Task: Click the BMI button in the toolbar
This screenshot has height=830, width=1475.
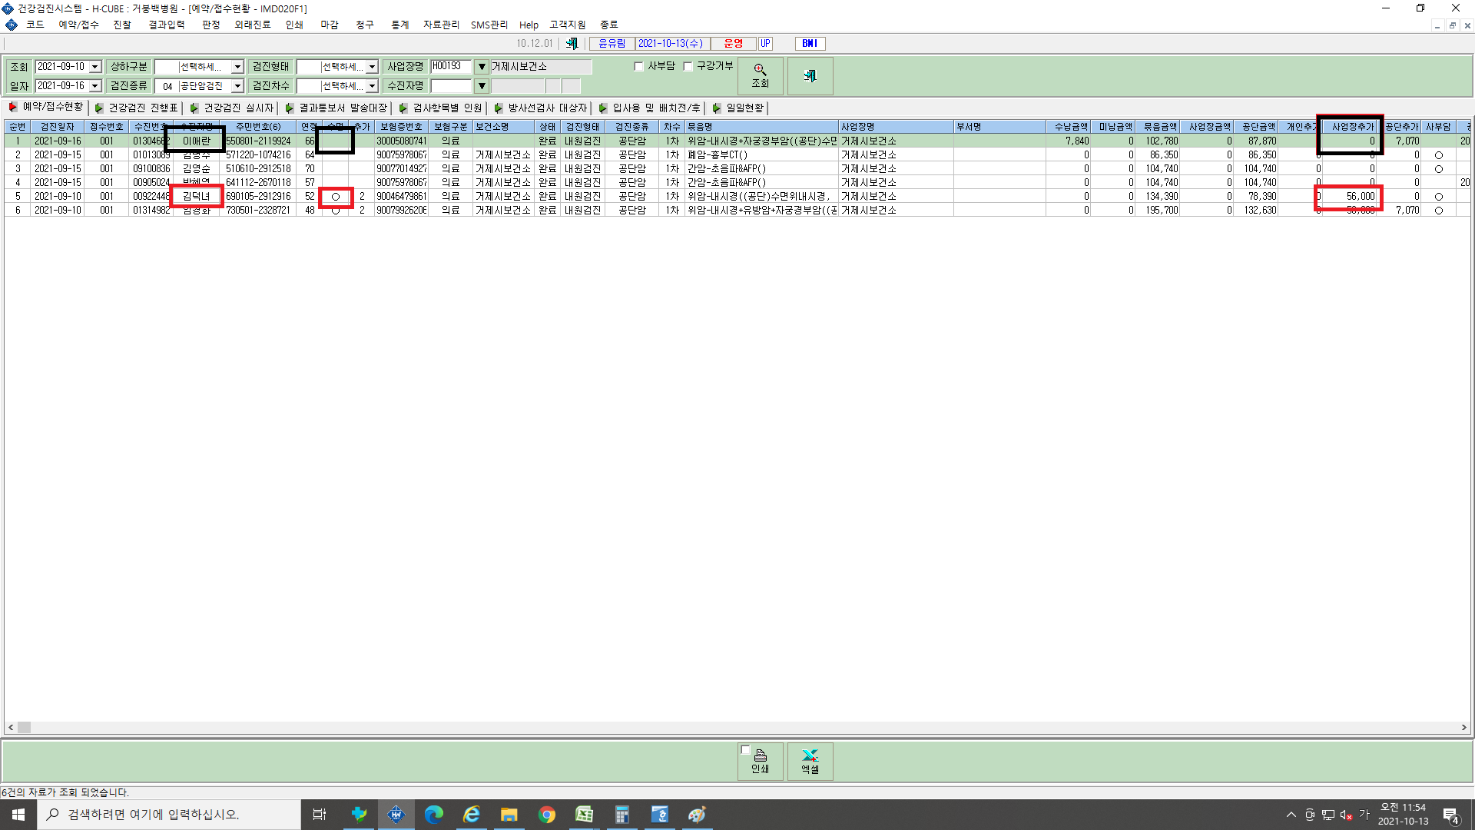Action: (810, 44)
